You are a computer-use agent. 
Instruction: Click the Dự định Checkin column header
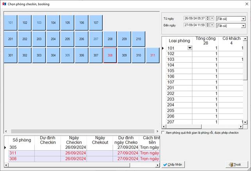coord(48,140)
